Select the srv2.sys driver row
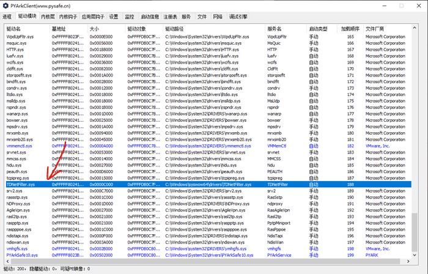 click(x=15, y=191)
